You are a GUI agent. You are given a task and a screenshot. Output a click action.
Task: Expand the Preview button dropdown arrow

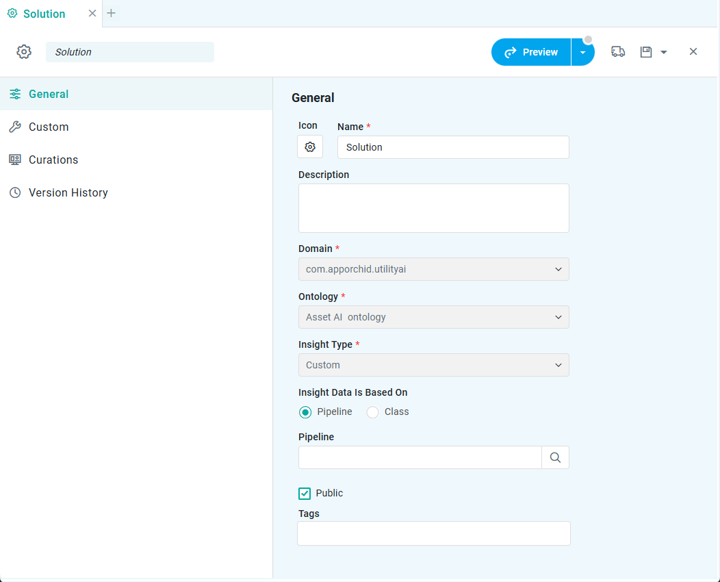pyautogui.click(x=582, y=53)
